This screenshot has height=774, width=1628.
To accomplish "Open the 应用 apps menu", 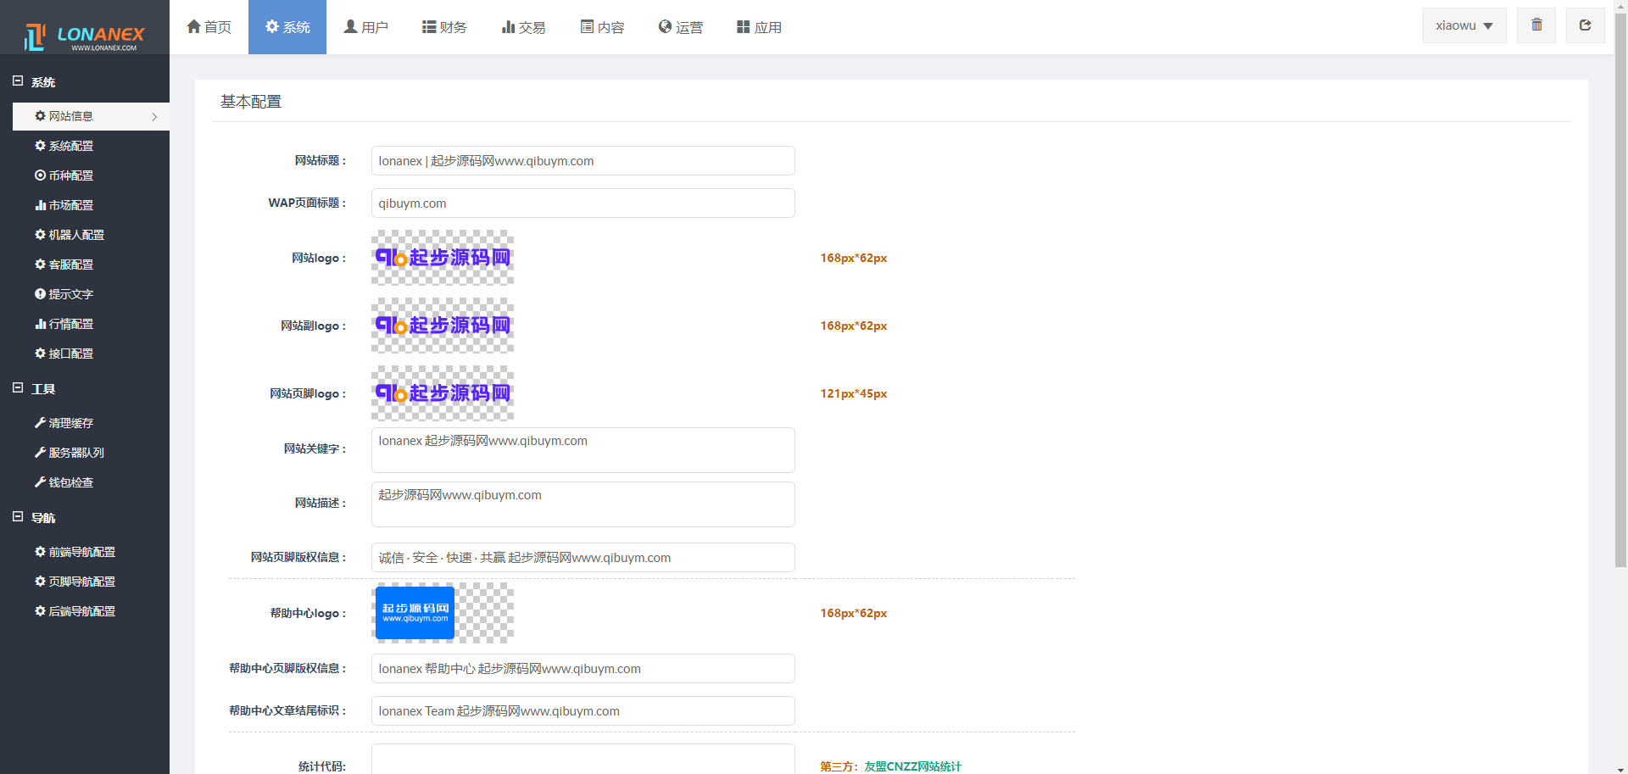I will (x=759, y=27).
